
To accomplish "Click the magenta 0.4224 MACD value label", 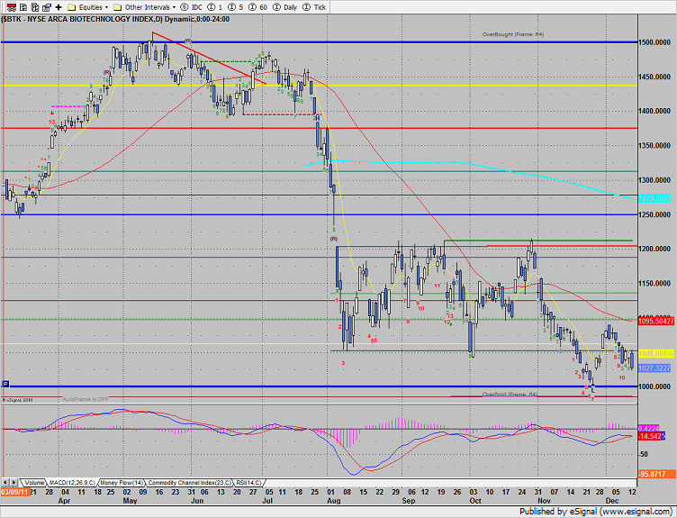I will [648, 429].
